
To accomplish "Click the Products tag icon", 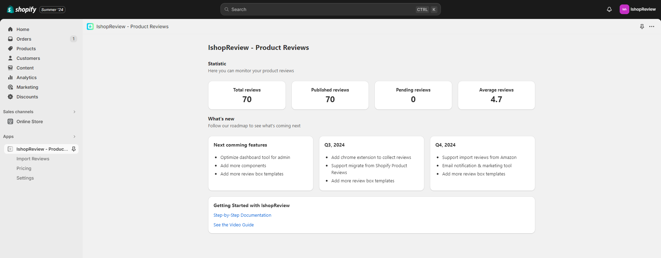I will click(x=10, y=49).
